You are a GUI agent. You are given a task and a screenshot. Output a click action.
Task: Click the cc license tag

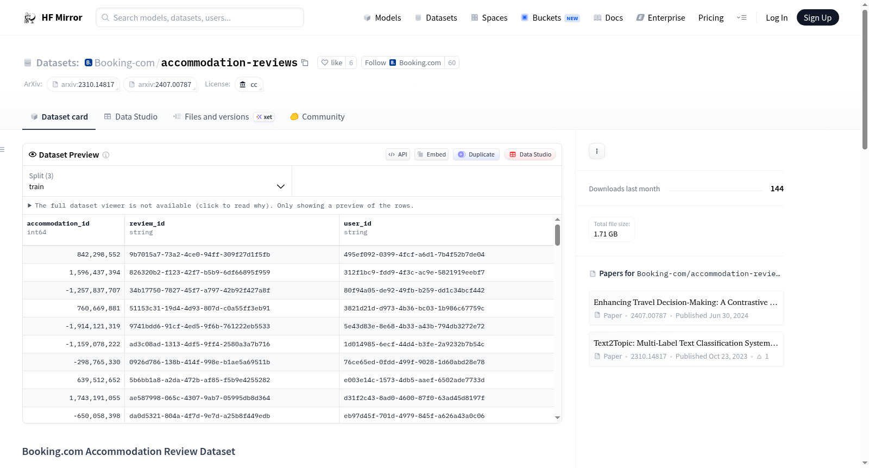(x=249, y=85)
